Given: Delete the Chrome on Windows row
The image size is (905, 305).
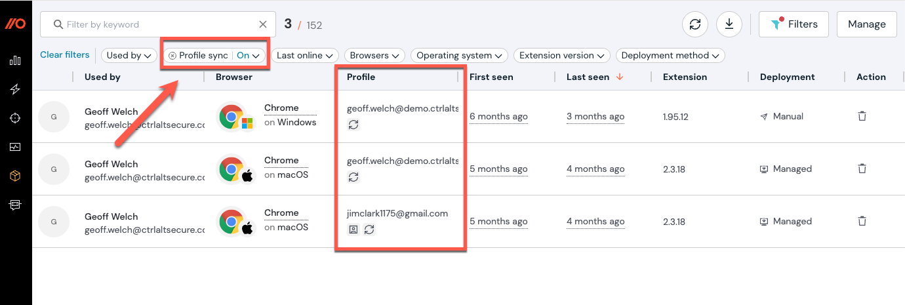Looking at the screenshot, I should coord(862,116).
